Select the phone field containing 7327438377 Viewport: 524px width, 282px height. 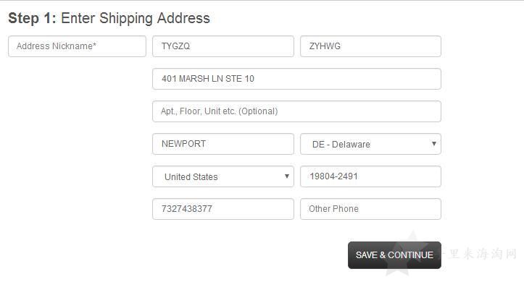pos(223,209)
